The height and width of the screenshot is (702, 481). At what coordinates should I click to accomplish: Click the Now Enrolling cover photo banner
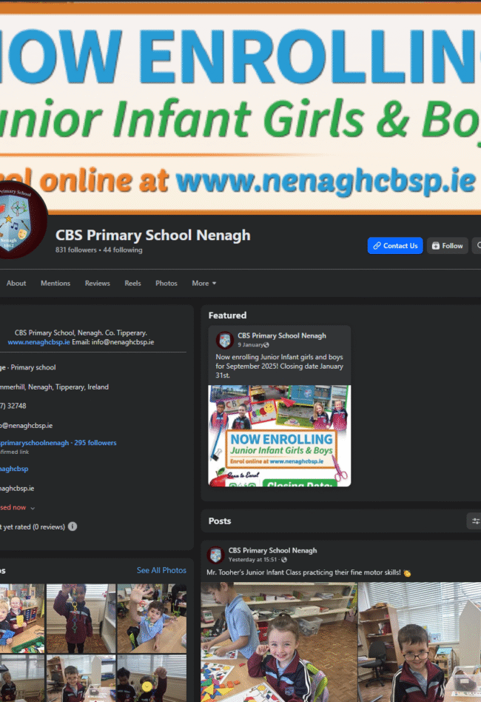point(240,107)
